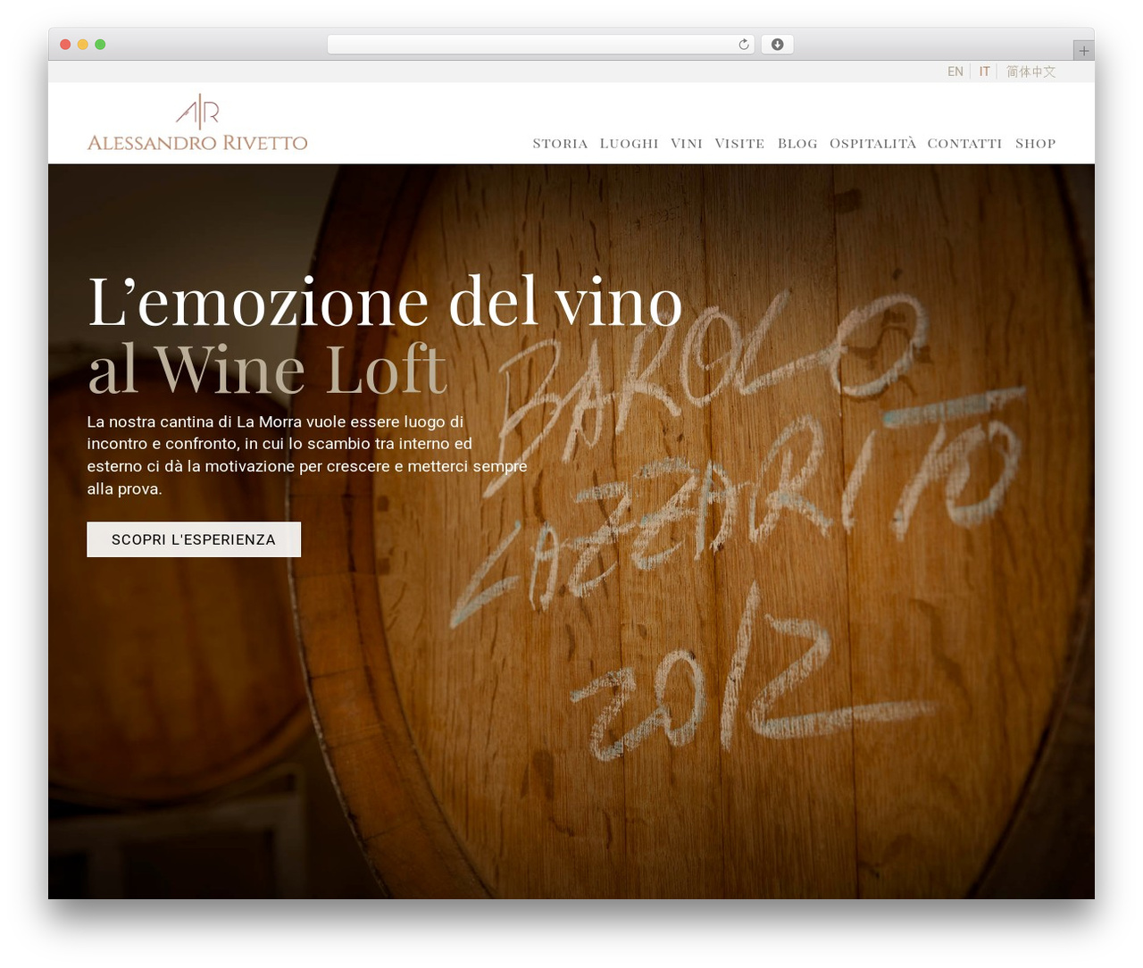Open the Contatti page

coord(964,144)
